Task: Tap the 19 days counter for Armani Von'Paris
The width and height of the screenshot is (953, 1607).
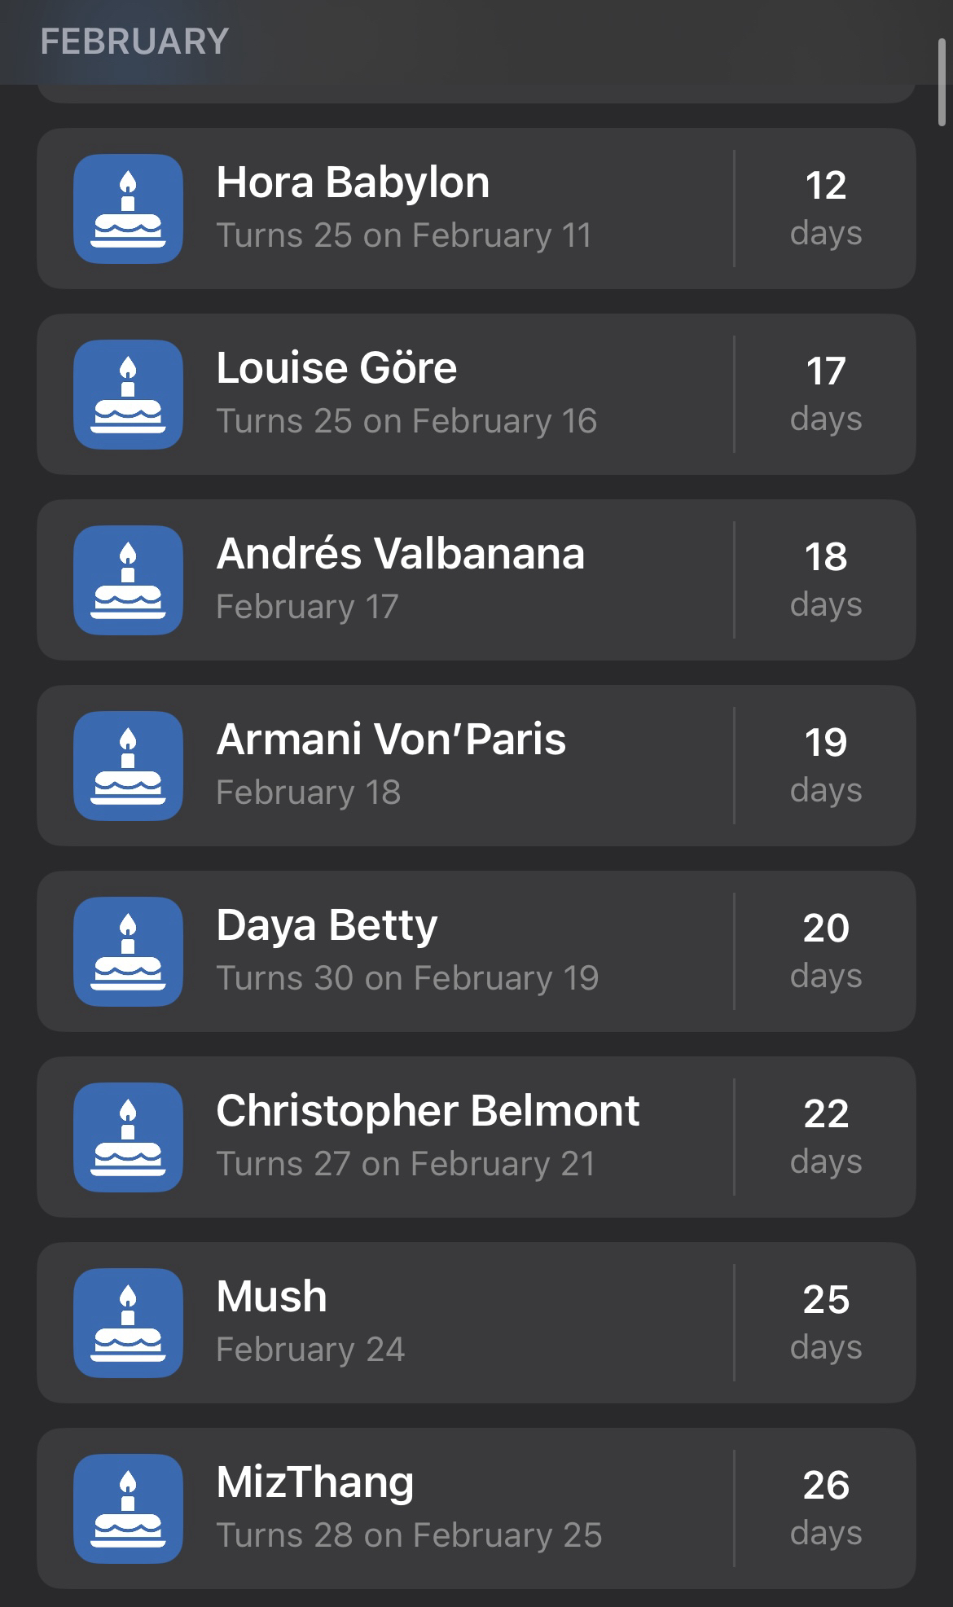Action: point(825,765)
